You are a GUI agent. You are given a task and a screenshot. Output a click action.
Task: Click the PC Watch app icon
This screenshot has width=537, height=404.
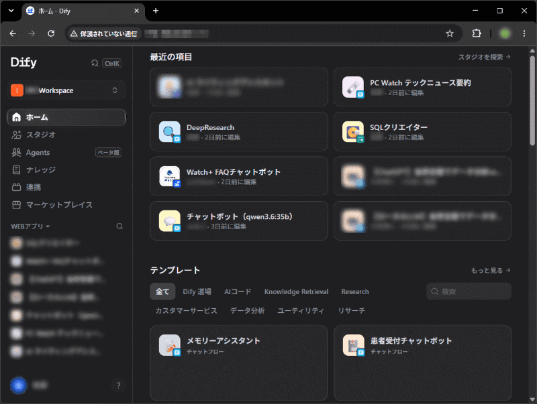pos(353,87)
